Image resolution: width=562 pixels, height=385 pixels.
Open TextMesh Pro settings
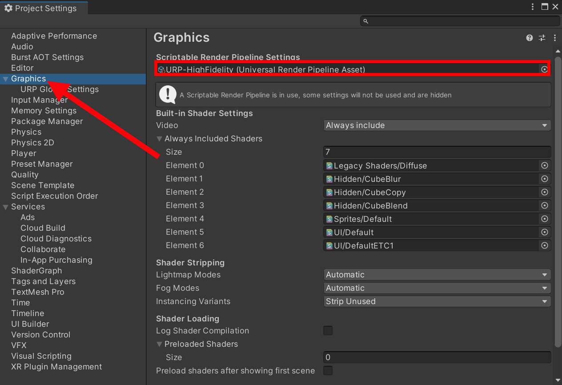(38, 292)
